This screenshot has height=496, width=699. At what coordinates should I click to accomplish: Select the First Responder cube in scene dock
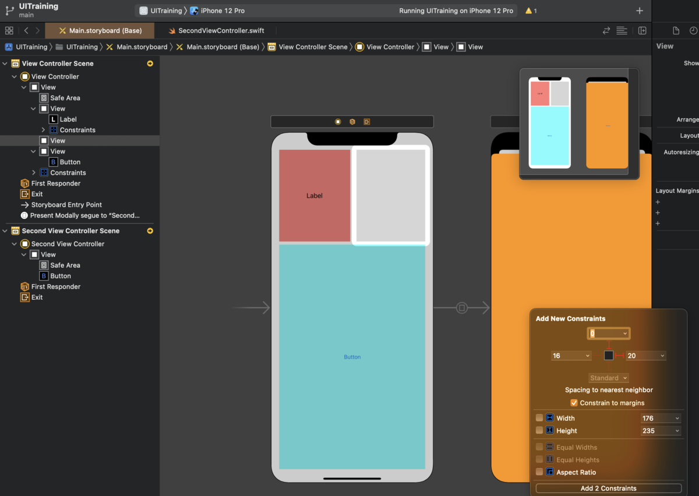pyautogui.click(x=352, y=122)
